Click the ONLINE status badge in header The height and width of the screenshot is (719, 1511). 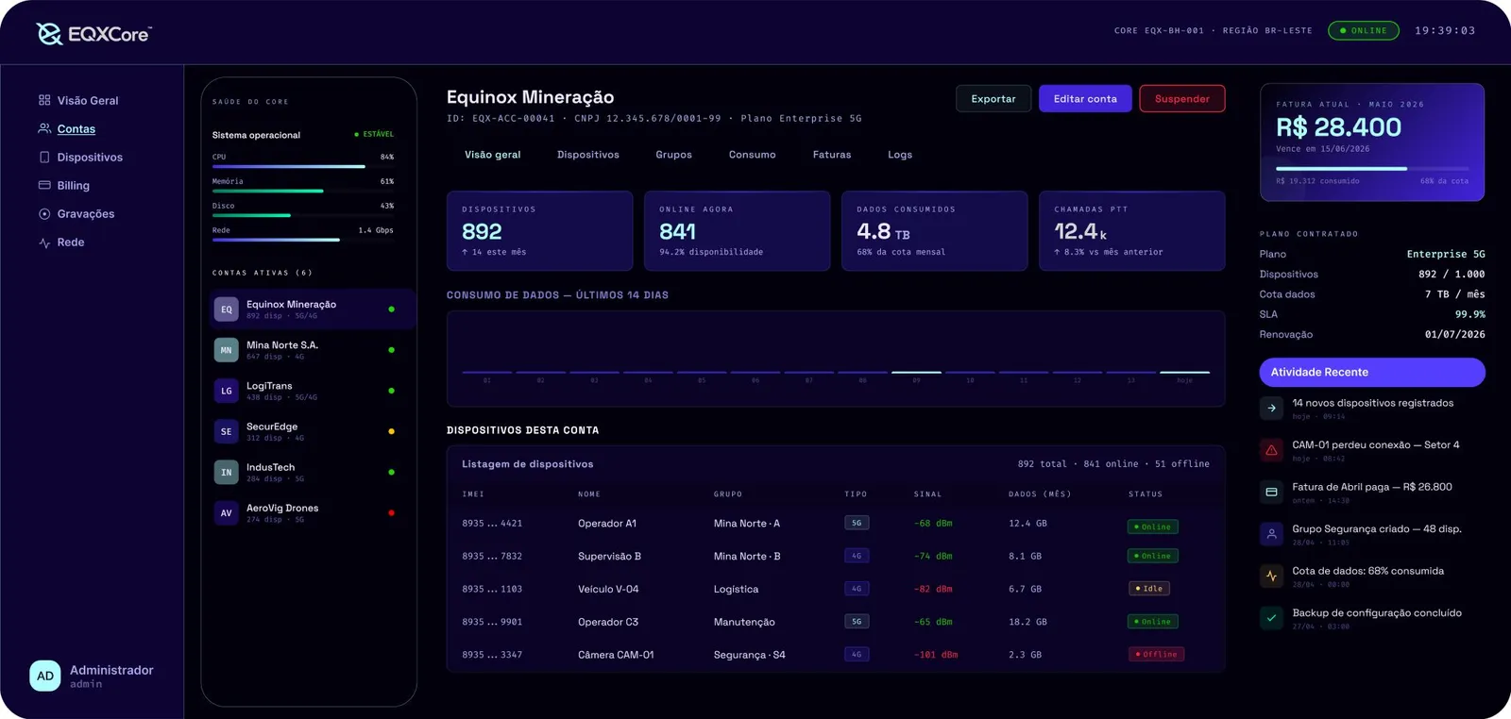(x=1364, y=30)
